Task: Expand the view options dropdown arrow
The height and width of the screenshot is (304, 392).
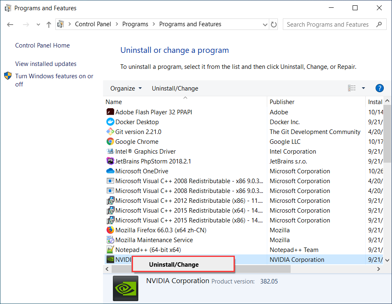Action: 363,88
